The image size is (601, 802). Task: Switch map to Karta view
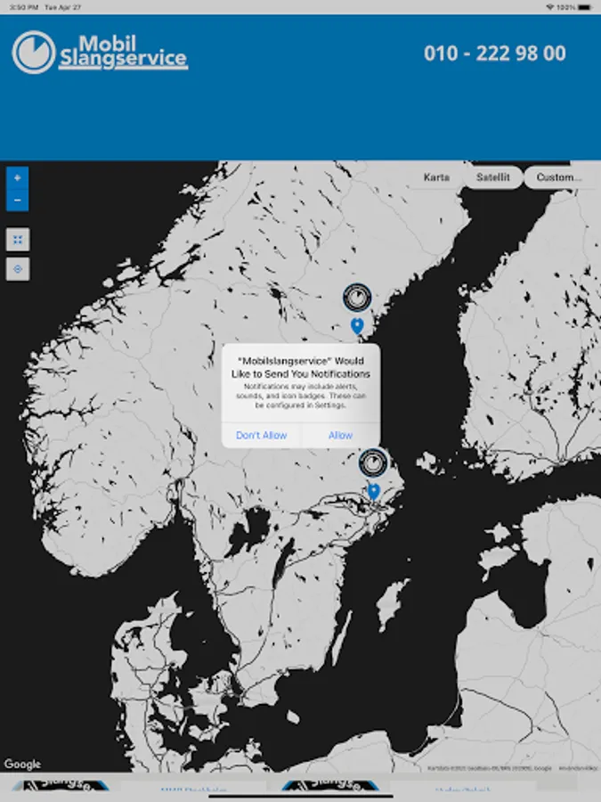coord(436,177)
